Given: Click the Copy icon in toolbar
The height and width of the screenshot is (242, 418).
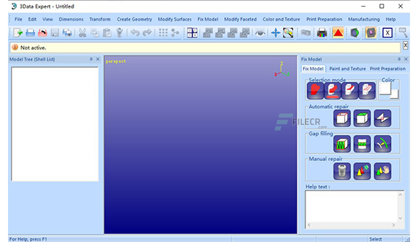Looking at the screenshot, I should pyautogui.click(x=94, y=33).
